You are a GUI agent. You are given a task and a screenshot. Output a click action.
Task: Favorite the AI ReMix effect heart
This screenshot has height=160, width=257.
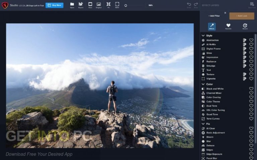point(251,44)
